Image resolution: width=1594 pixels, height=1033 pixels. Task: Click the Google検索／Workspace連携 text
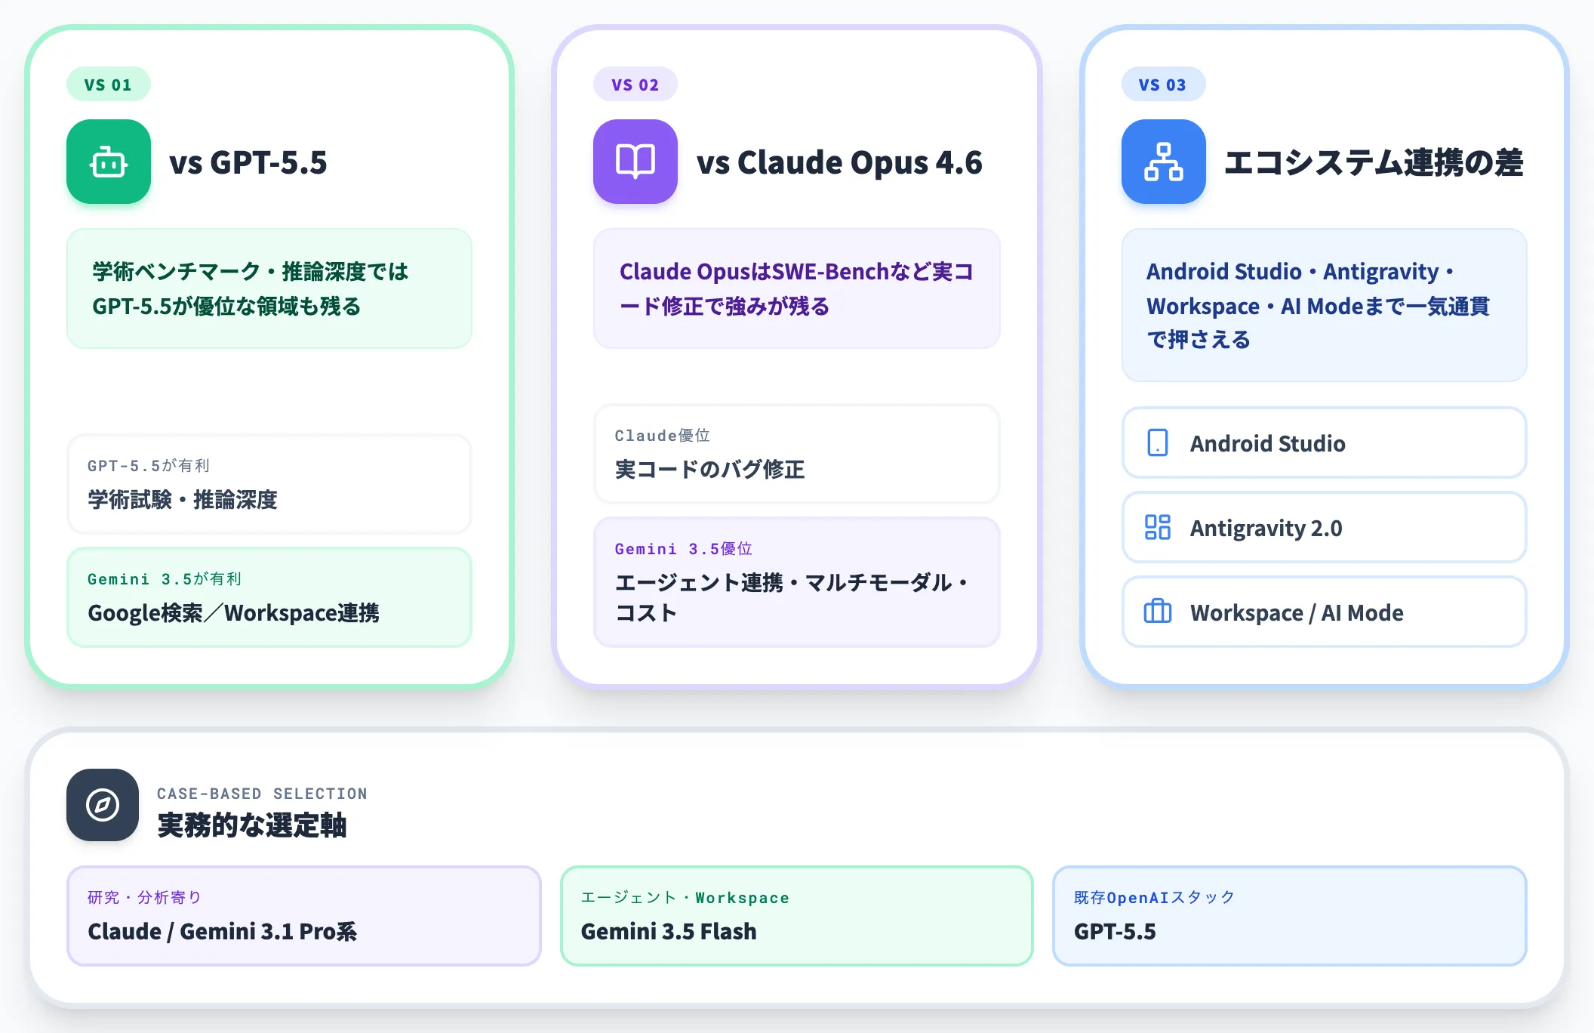pyautogui.click(x=234, y=613)
